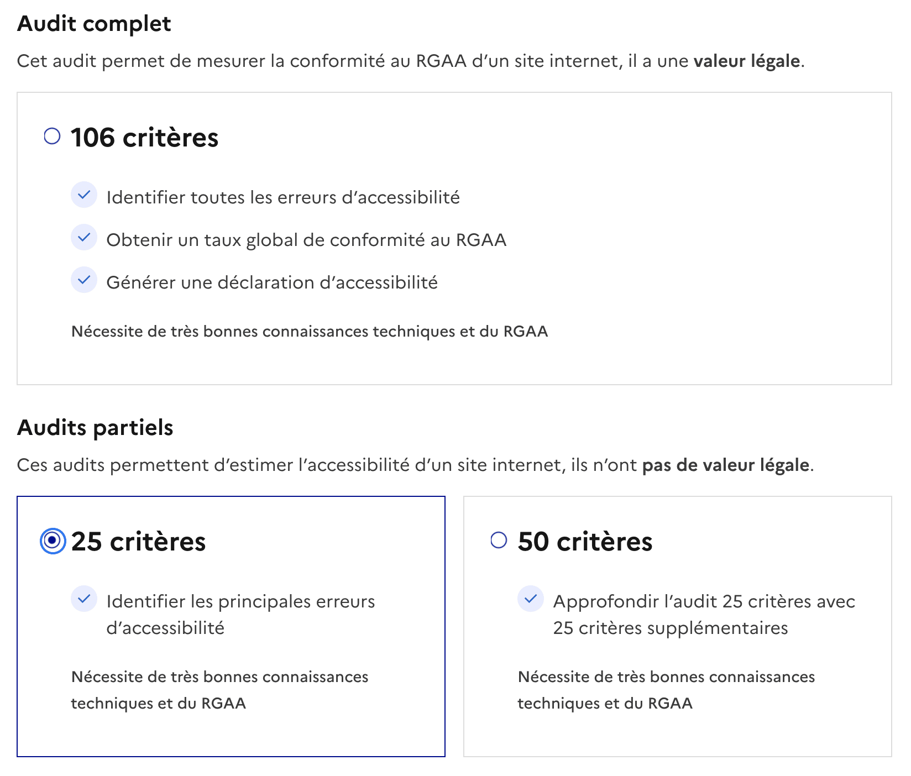
Task: Click checkmark icon beside Approfondir l'audit 25 critères
Action: [531, 599]
